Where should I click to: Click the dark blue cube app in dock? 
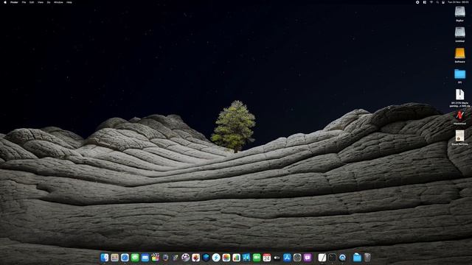pyautogui.click(x=206, y=258)
